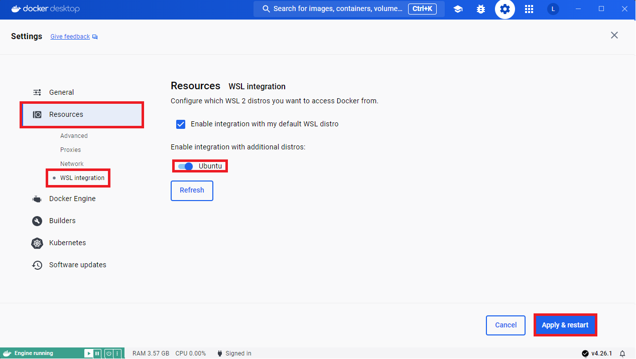Toggle Ubuntu distro integration switch

click(x=185, y=166)
